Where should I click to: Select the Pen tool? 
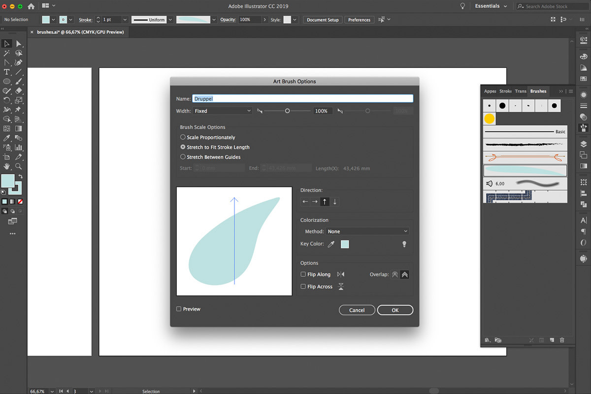click(x=19, y=63)
